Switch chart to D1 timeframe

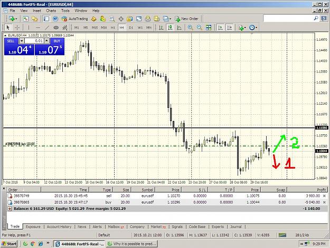(131, 27)
